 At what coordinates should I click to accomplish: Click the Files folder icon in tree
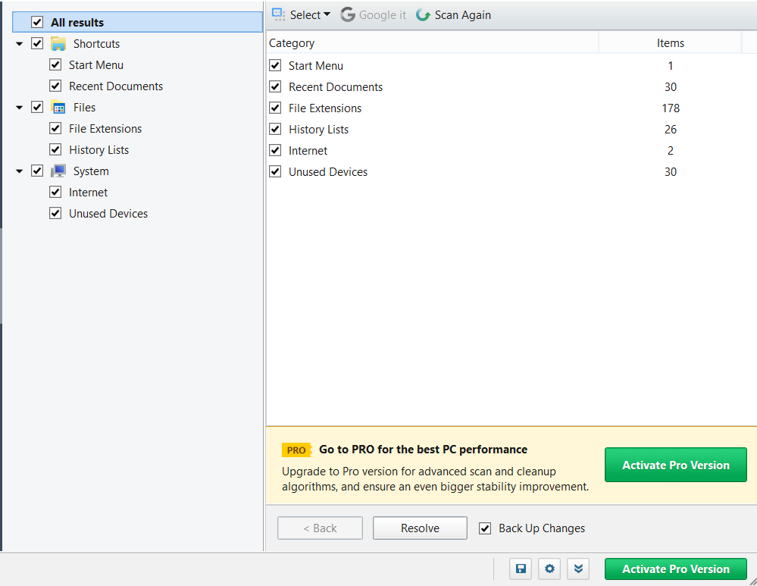pos(58,107)
